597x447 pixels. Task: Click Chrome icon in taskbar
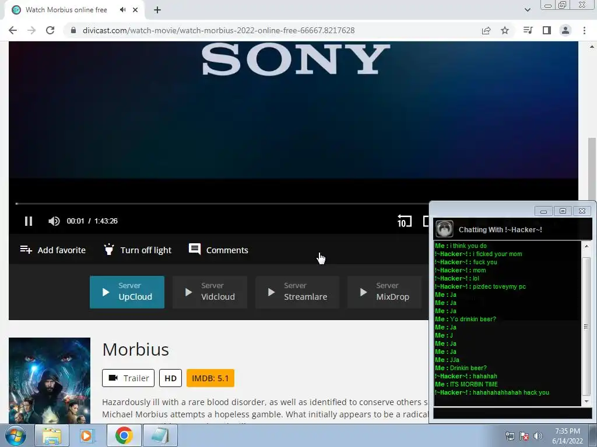(124, 435)
